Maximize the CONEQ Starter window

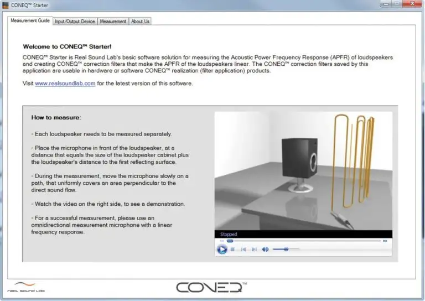[x=397, y=4]
